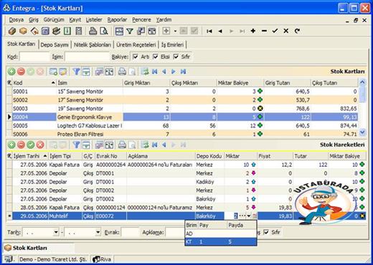The image size is (373, 265).
Task: Cancel edit with the navigator X
Action: (286, 31)
